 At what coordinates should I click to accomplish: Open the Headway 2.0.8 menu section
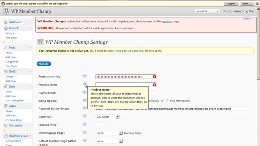pos(18,136)
